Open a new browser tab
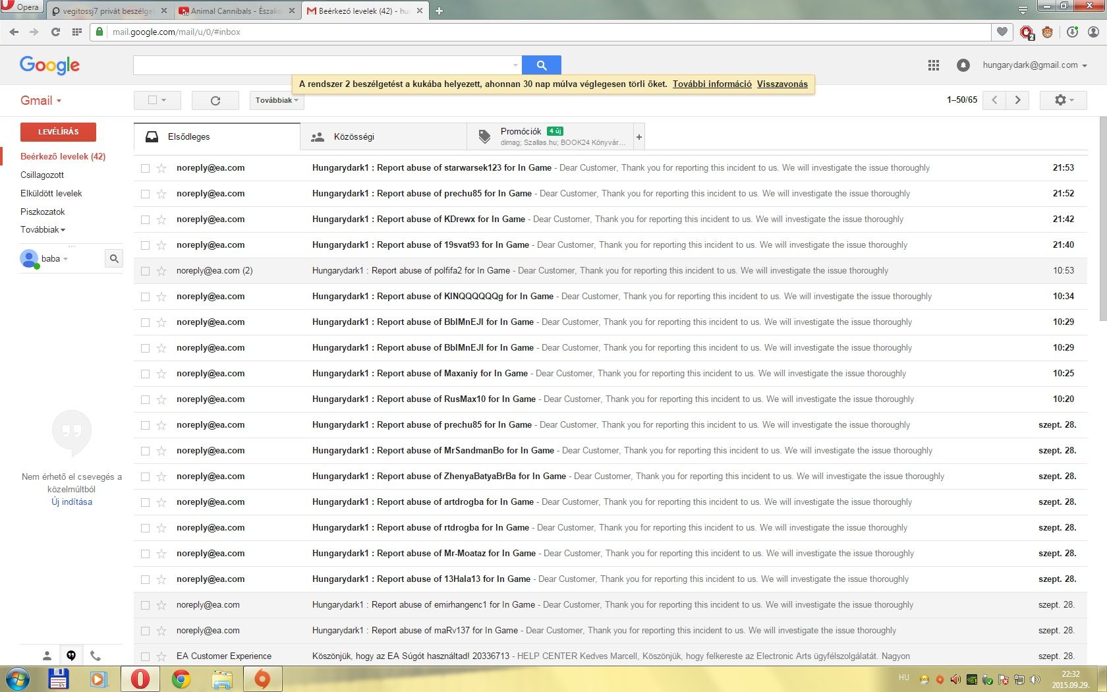1107x692 pixels. [439, 11]
